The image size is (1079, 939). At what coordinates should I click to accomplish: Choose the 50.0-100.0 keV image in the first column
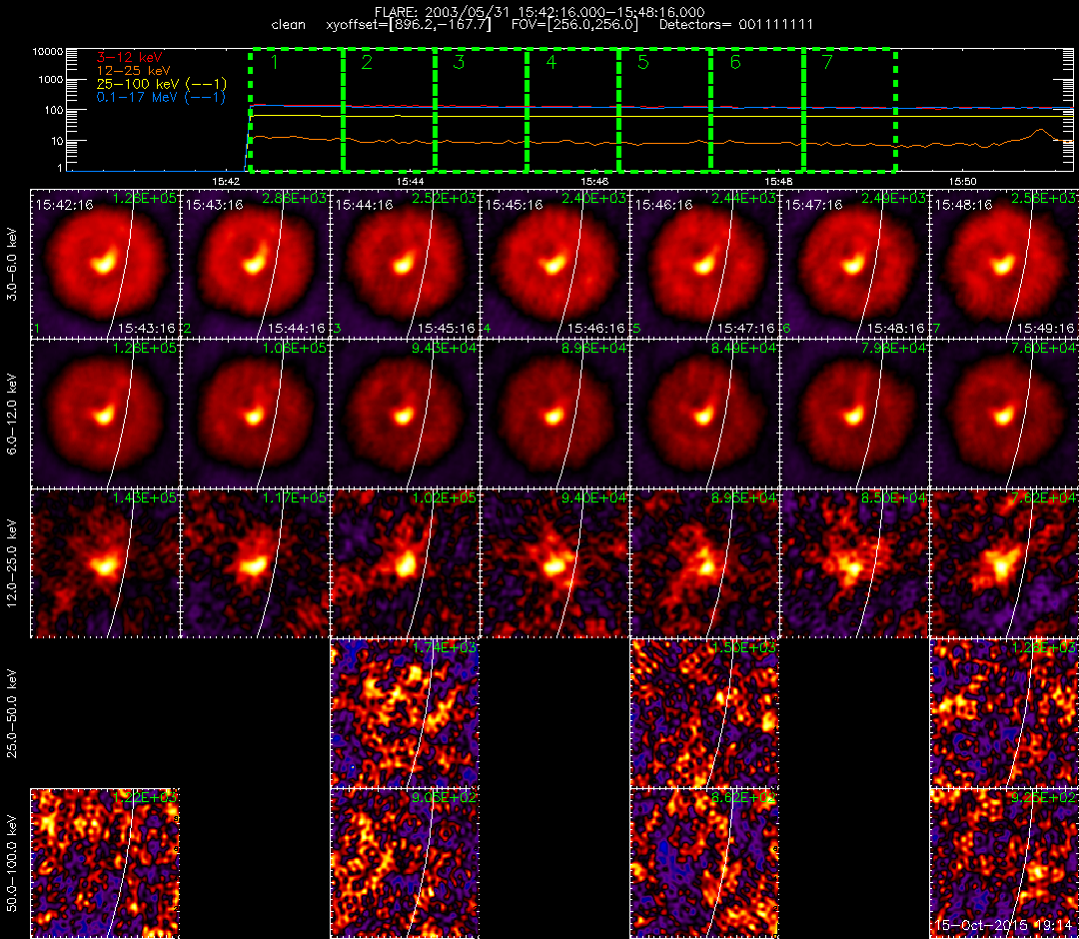coord(105,863)
